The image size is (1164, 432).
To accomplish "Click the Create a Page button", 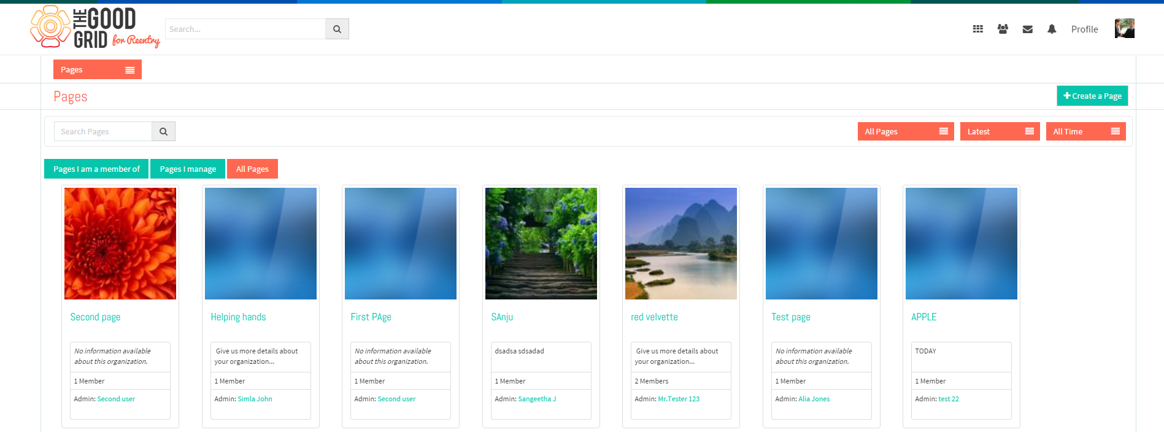I will [1092, 96].
